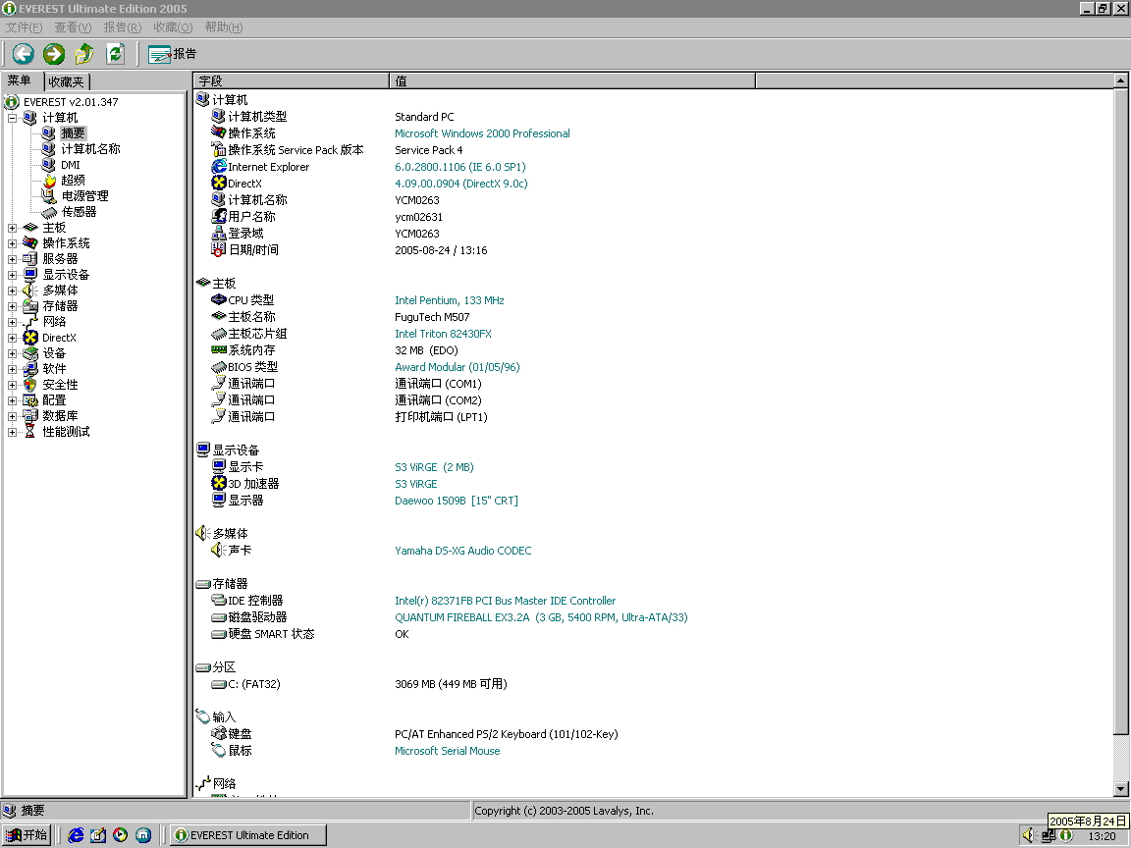
Task: Open the 帮助(H) menu
Action: click(x=224, y=27)
